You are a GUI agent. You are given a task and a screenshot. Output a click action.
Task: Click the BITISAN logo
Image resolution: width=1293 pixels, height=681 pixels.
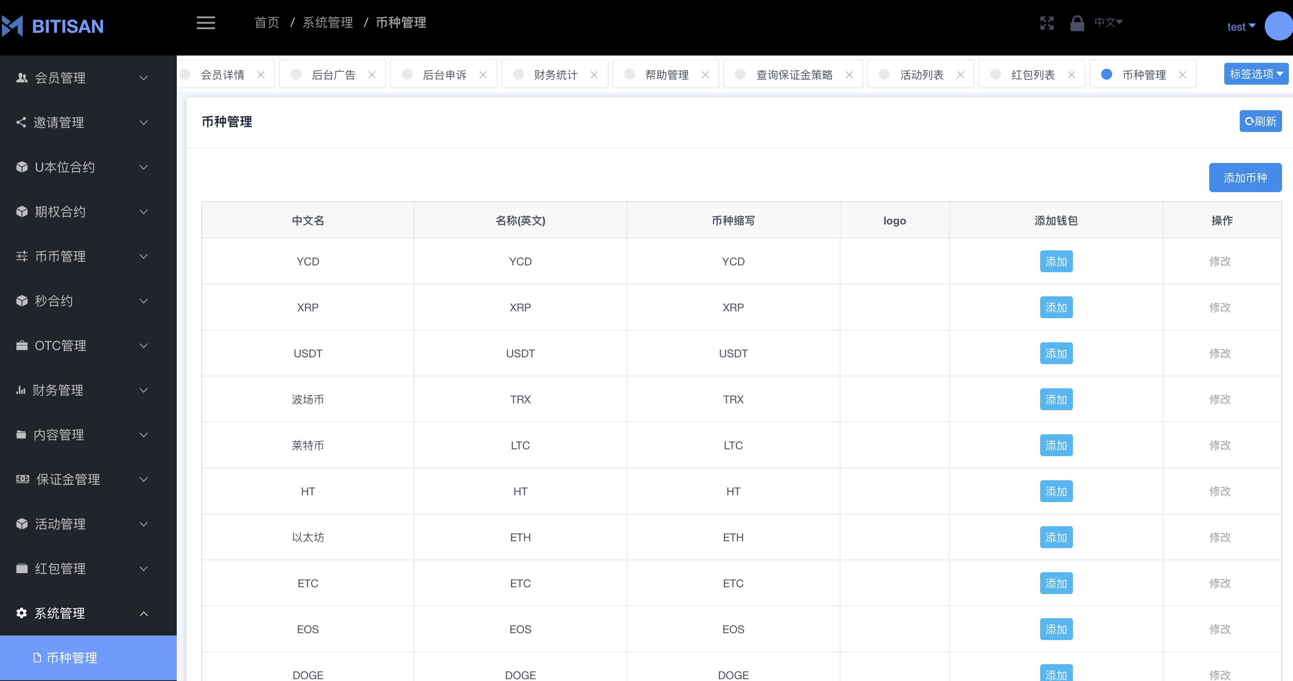[x=53, y=26]
